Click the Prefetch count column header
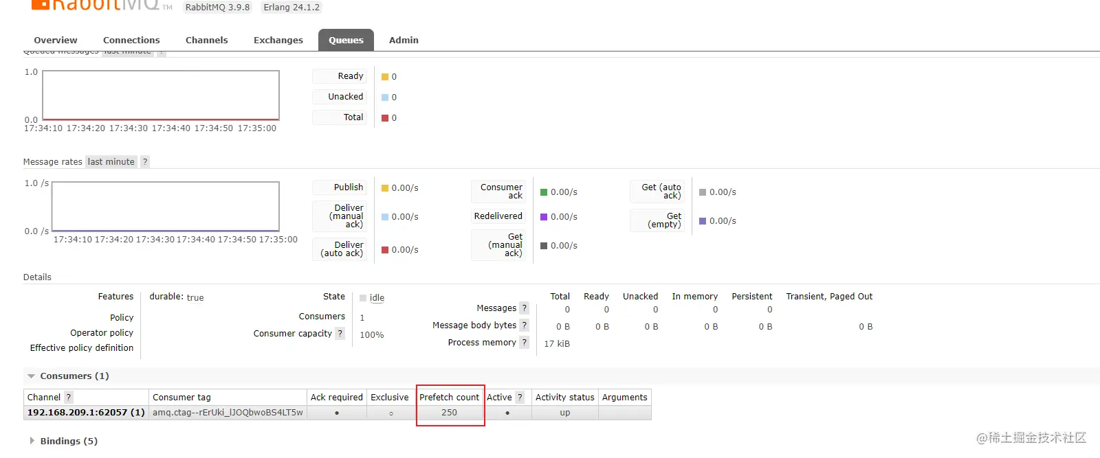 click(x=450, y=398)
